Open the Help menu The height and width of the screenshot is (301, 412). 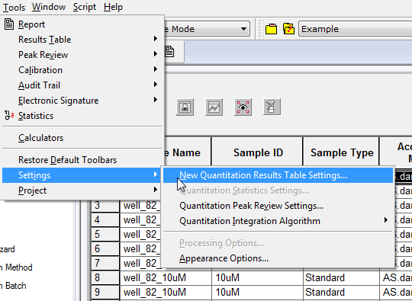click(113, 7)
